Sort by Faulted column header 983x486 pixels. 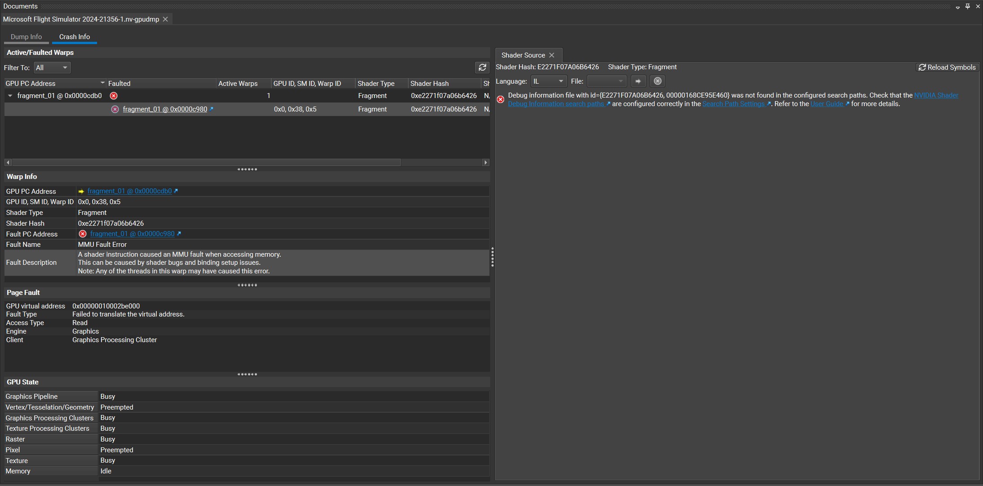click(161, 84)
